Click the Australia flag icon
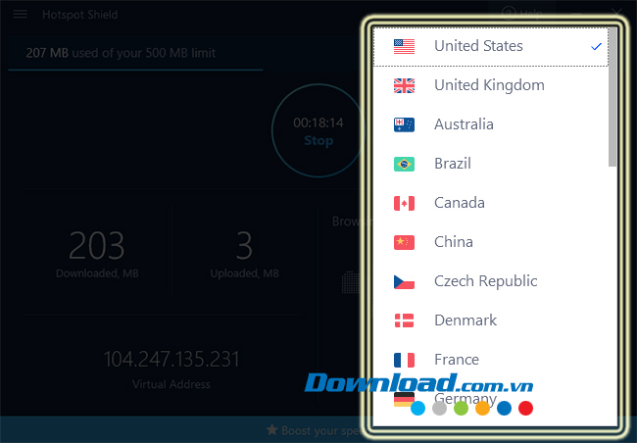This screenshot has height=443, width=637. (404, 124)
